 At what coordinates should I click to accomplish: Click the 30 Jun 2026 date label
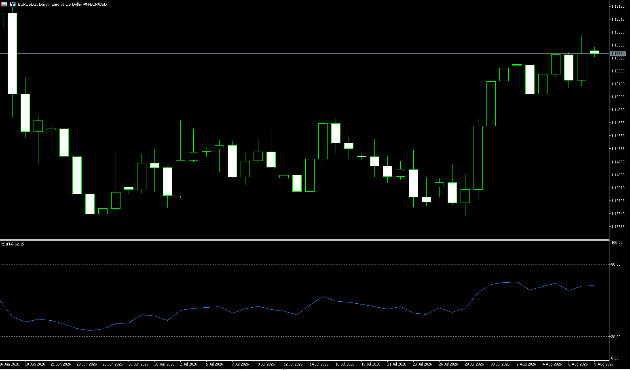click(x=165, y=364)
